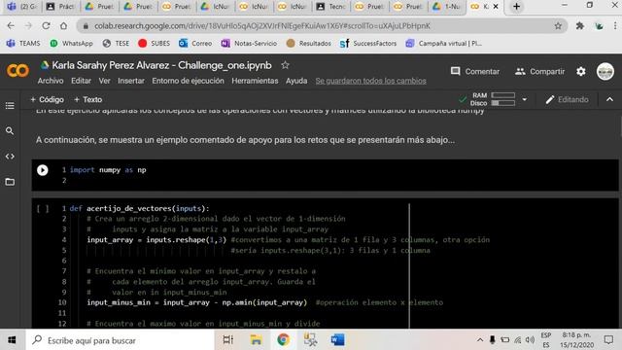The width and height of the screenshot is (622, 350).
Task: Open a new browser tab
Action: click(516, 7)
